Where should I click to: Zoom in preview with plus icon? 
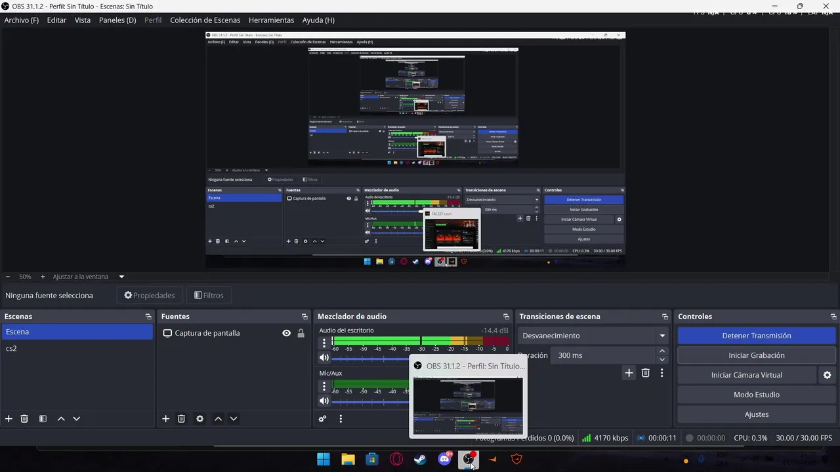pos(43,277)
